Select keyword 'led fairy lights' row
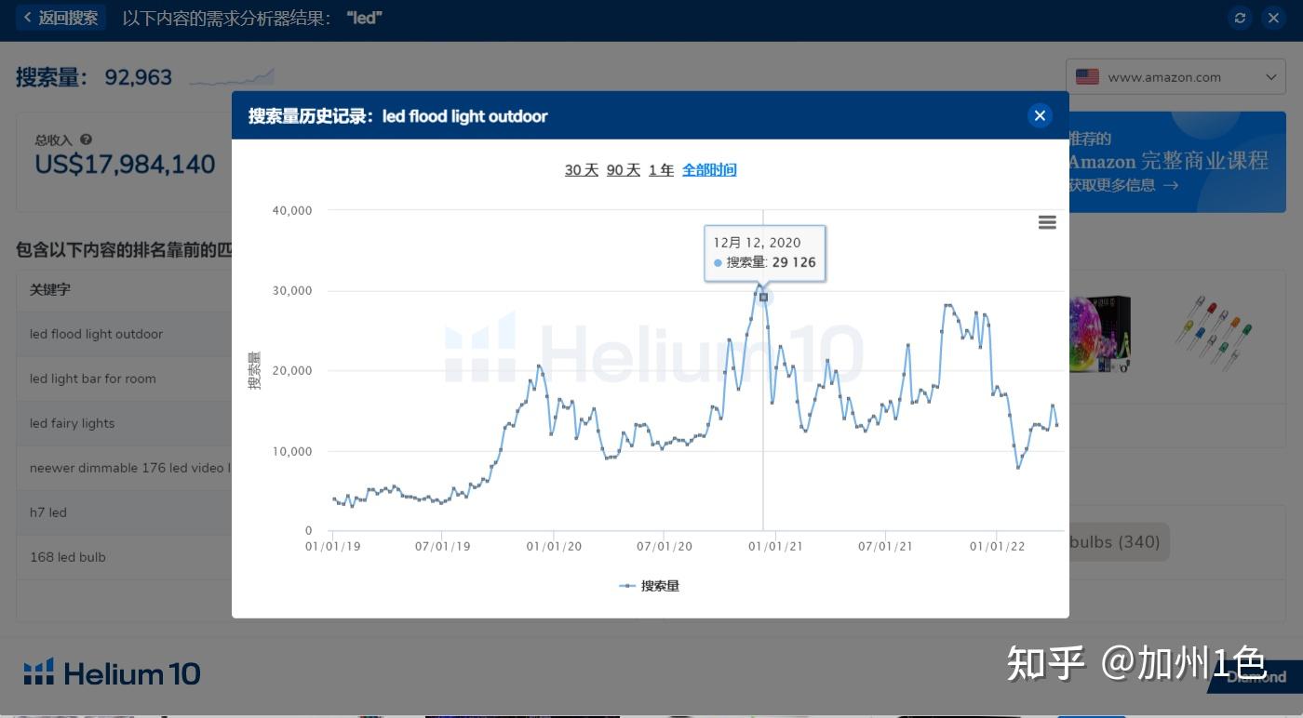This screenshot has width=1303, height=718. tap(73, 423)
